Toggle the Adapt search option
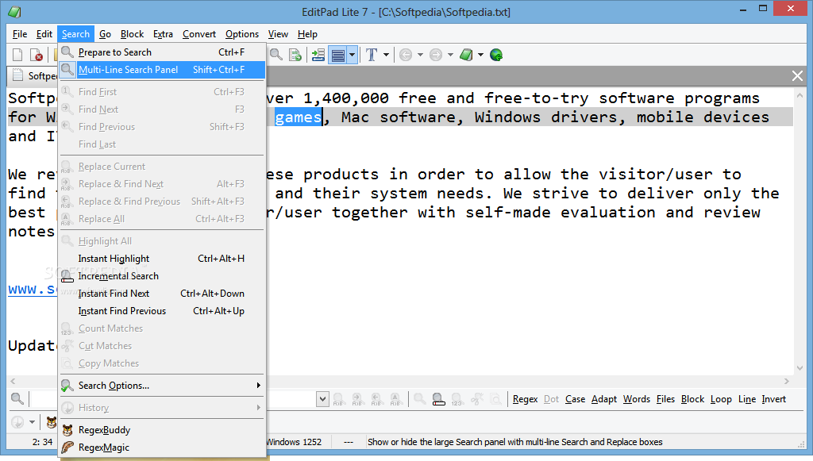The image size is (813, 461). pos(604,399)
